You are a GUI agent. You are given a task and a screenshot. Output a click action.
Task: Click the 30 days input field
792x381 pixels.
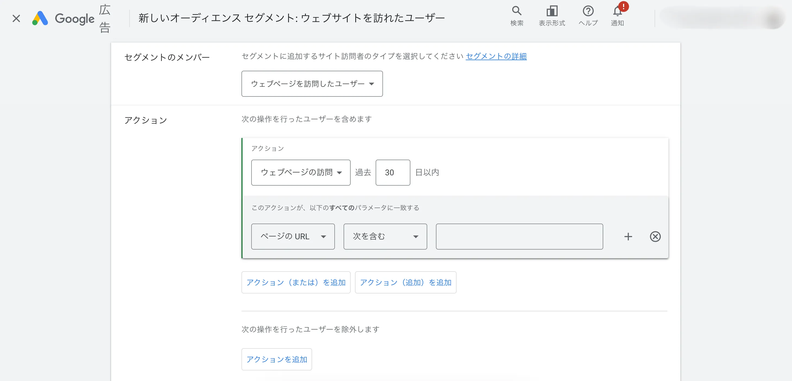393,172
